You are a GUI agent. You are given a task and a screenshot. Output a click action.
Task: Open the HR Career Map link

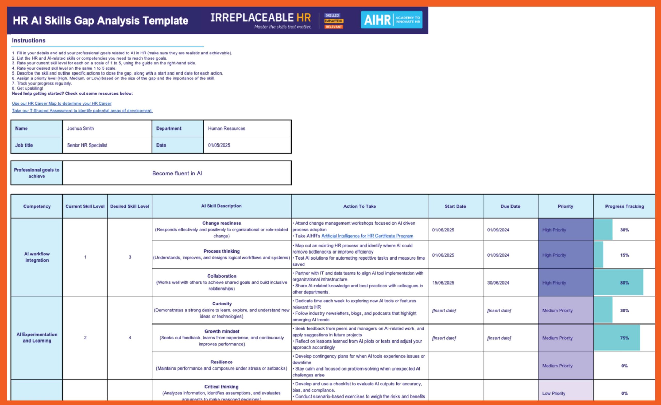[62, 103]
